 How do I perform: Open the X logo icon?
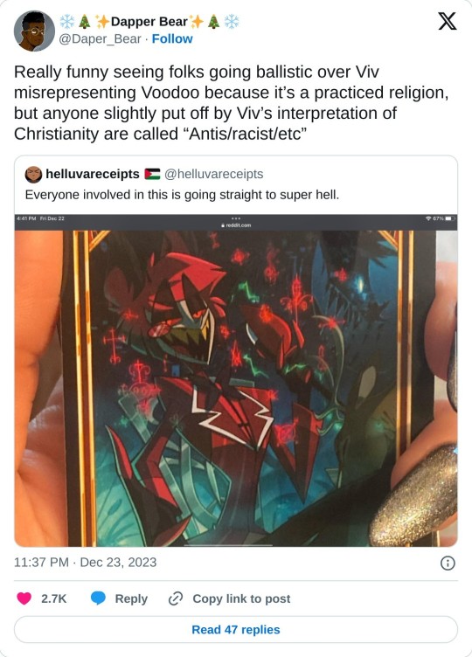tap(447, 21)
